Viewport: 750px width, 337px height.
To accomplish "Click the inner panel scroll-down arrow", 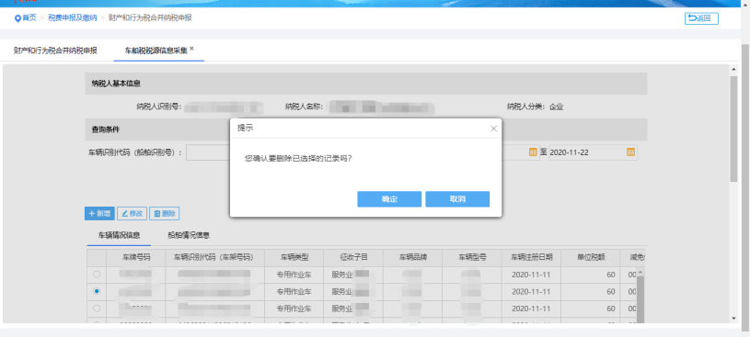I will (733, 319).
